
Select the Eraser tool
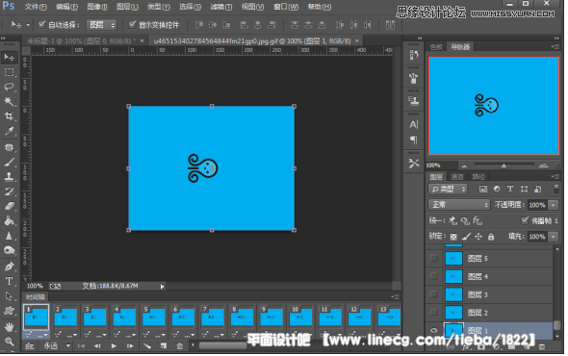coord(9,206)
